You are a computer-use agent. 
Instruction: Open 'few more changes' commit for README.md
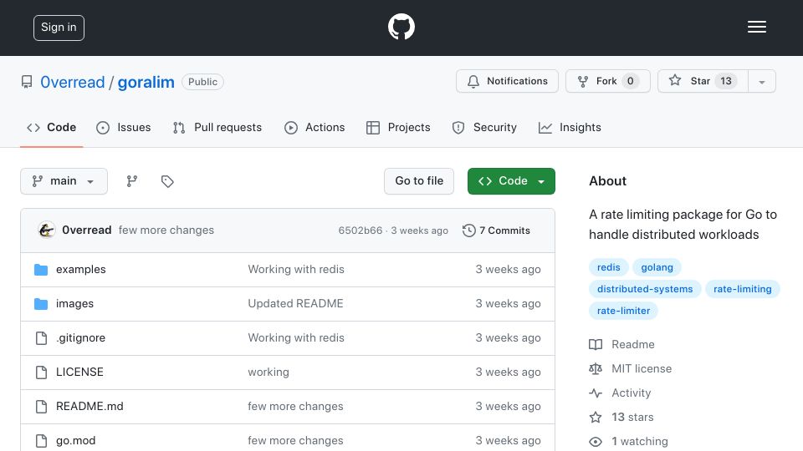(295, 407)
